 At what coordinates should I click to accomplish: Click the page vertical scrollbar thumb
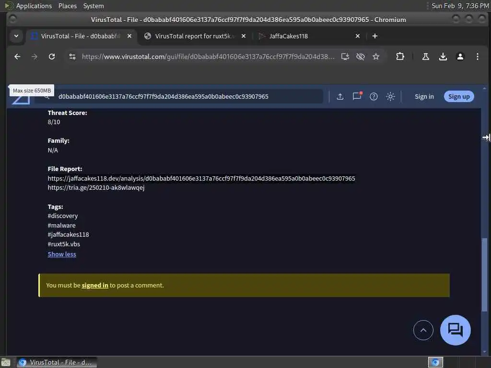point(484,275)
